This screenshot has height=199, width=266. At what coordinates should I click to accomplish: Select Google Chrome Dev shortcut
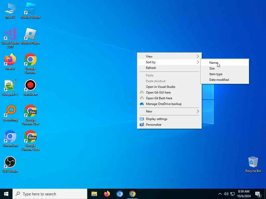point(30,115)
